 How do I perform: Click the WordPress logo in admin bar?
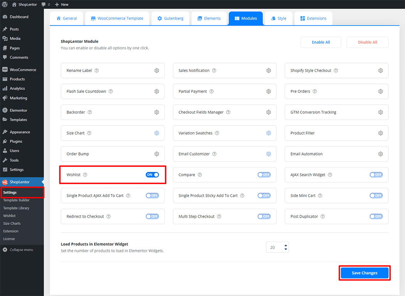point(5,4)
